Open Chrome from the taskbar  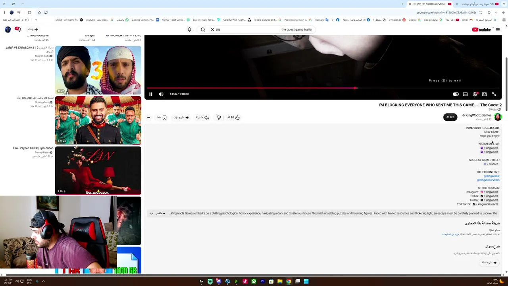pyautogui.click(x=289, y=281)
